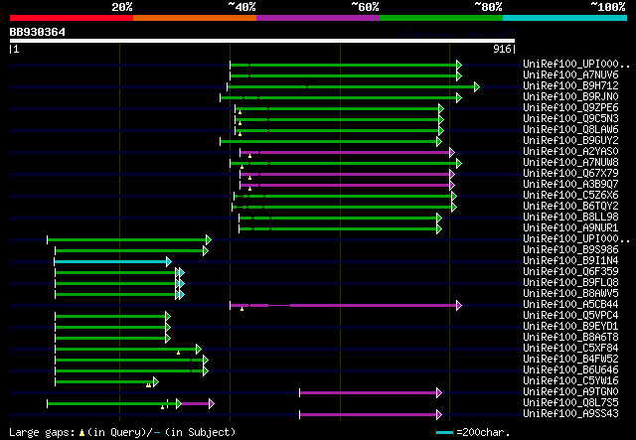Select the green alignment bar of C5YW16
636x440 pixels.
click(x=104, y=382)
